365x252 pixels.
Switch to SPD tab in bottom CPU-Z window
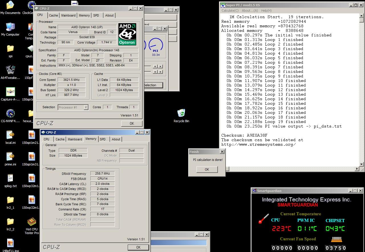point(103,139)
